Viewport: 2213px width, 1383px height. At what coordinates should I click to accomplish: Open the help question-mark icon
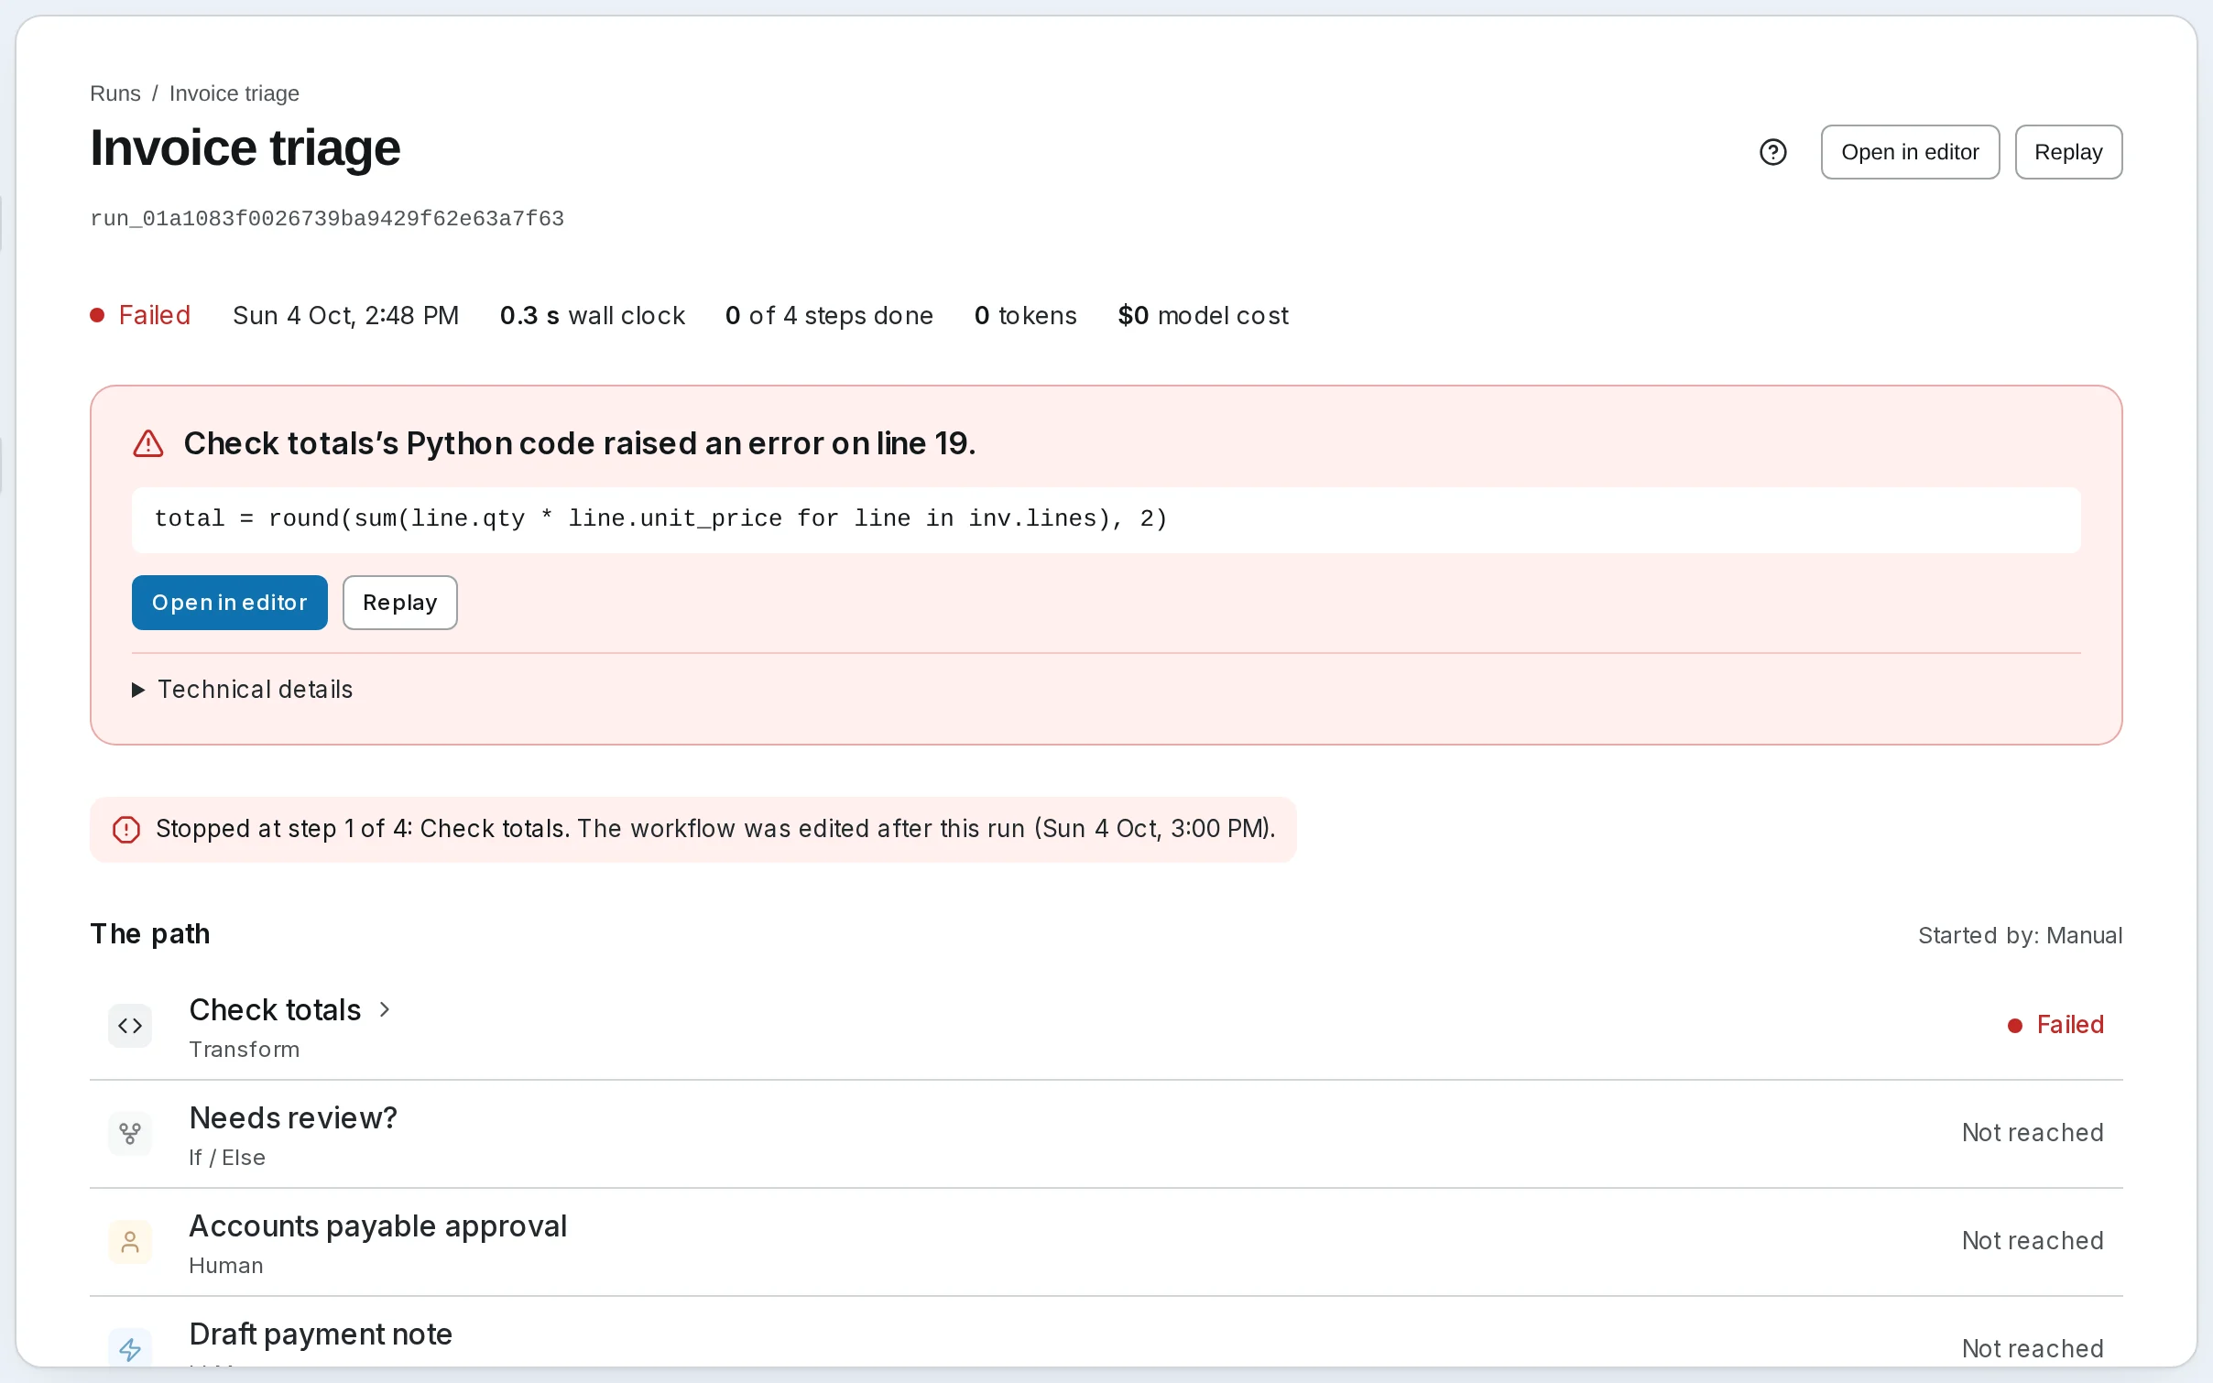(x=1772, y=152)
